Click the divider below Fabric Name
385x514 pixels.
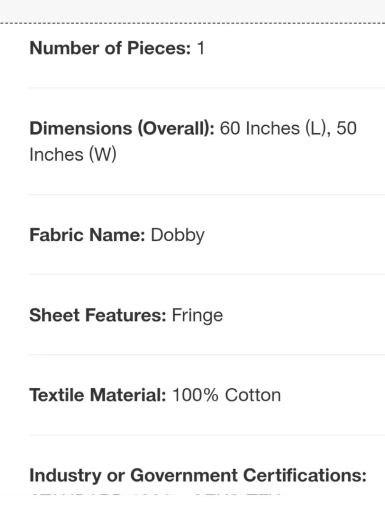click(207, 275)
